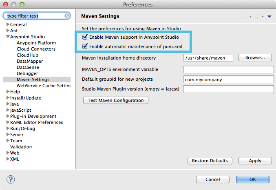Click Maven installation home directory field
The height and width of the screenshot is (190, 276).
tap(208, 58)
